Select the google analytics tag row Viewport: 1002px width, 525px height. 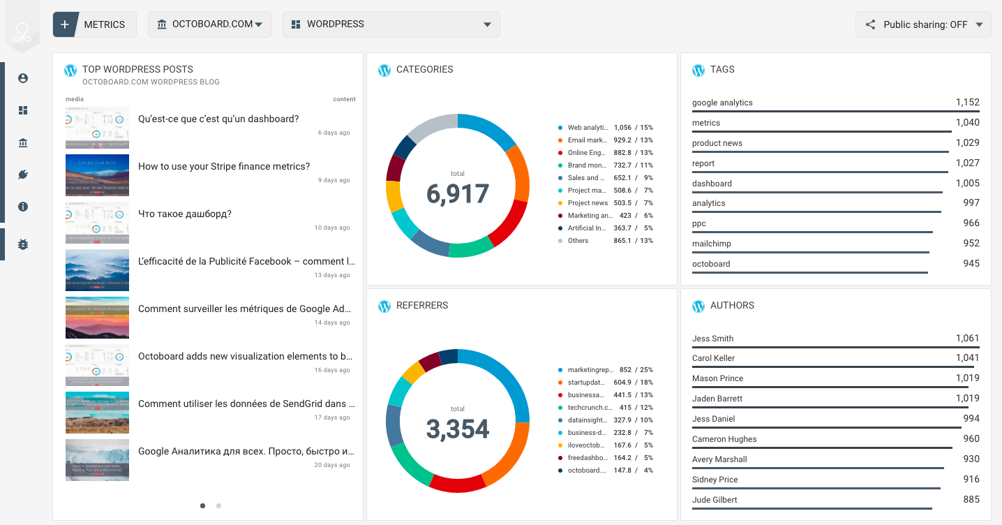pyautogui.click(x=836, y=103)
